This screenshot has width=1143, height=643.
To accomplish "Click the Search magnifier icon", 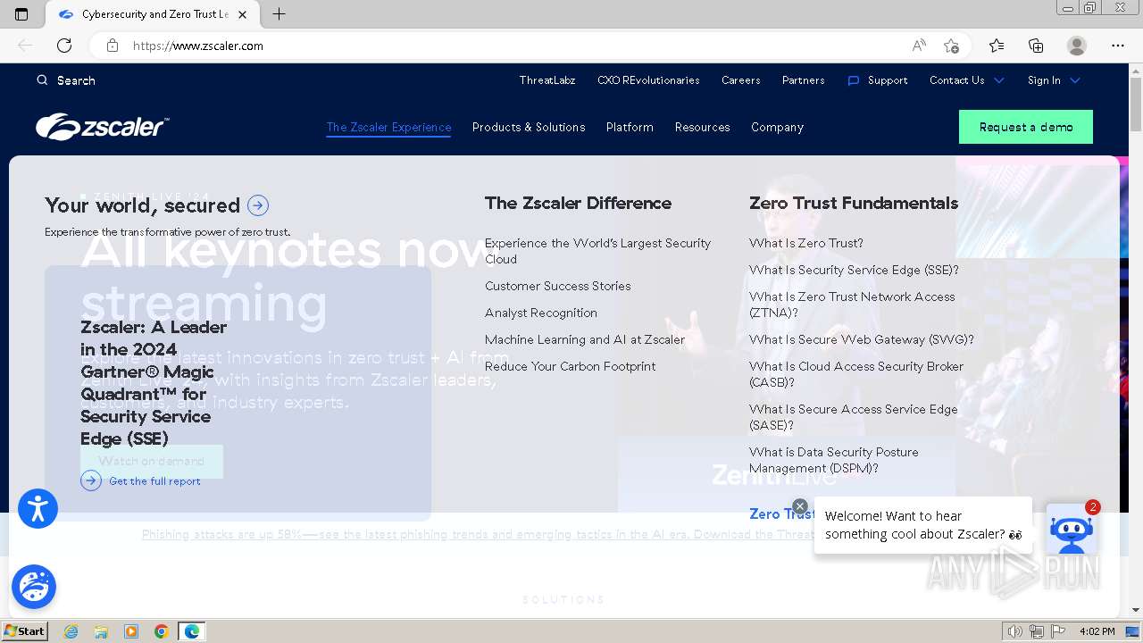I will (x=42, y=80).
